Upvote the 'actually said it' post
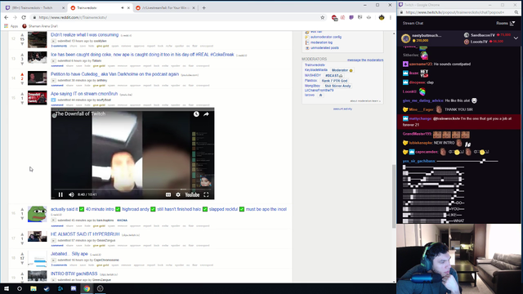Screen dimensions: 523x294 [22, 210]
